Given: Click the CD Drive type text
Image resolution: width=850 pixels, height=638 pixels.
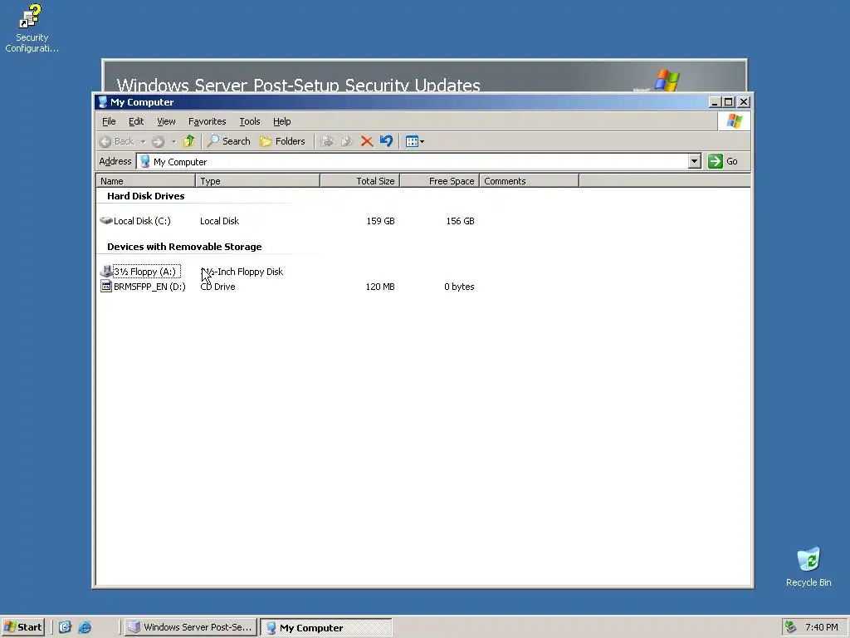Looking at the screenshot, I should tap(218, 287).
